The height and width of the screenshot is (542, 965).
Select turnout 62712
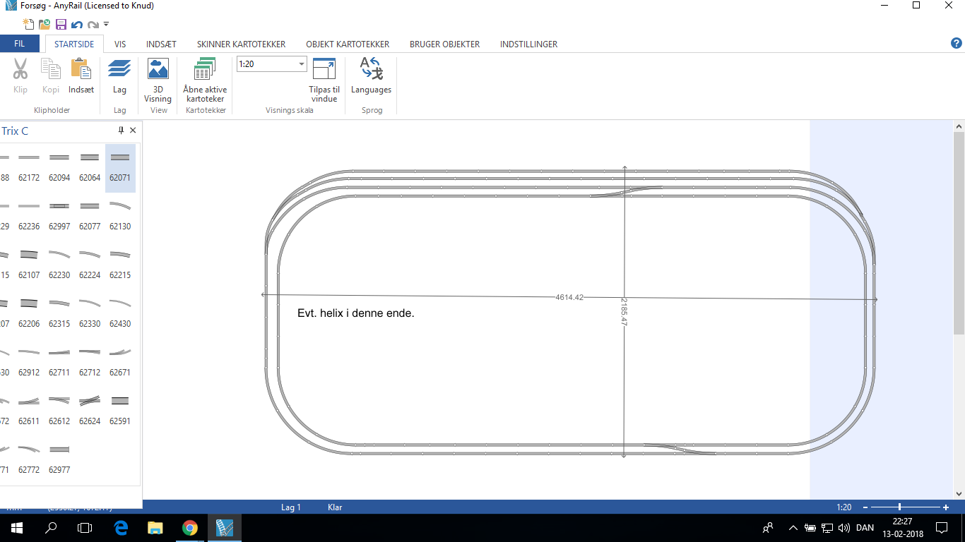(90, 363)
